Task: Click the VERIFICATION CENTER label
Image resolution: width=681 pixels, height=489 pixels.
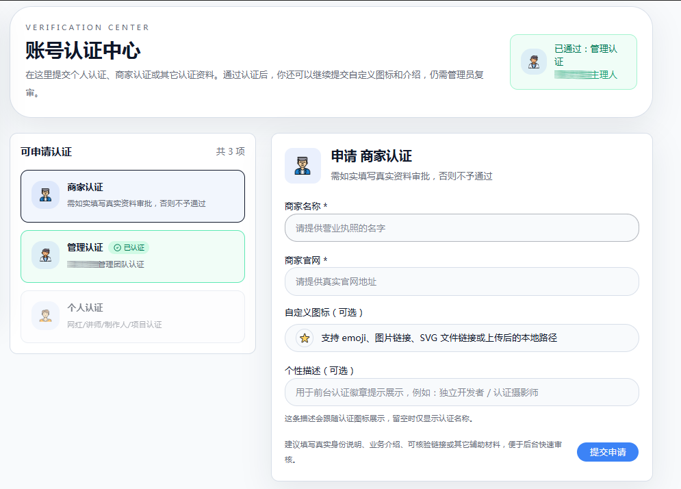Action: [x=88, y=27]
